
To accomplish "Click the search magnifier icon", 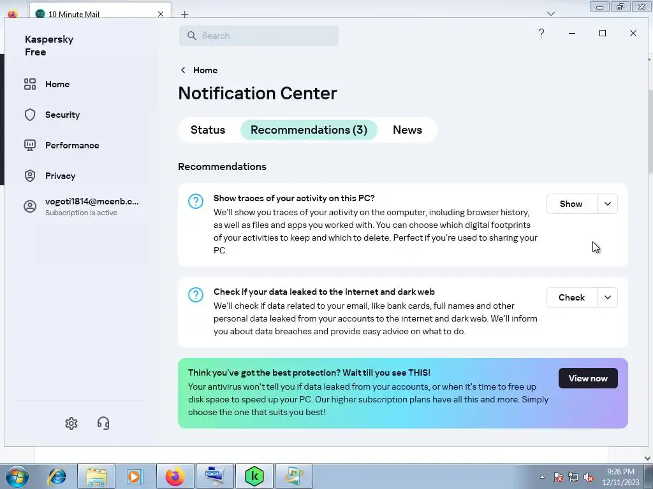I will tap(191, 36).
